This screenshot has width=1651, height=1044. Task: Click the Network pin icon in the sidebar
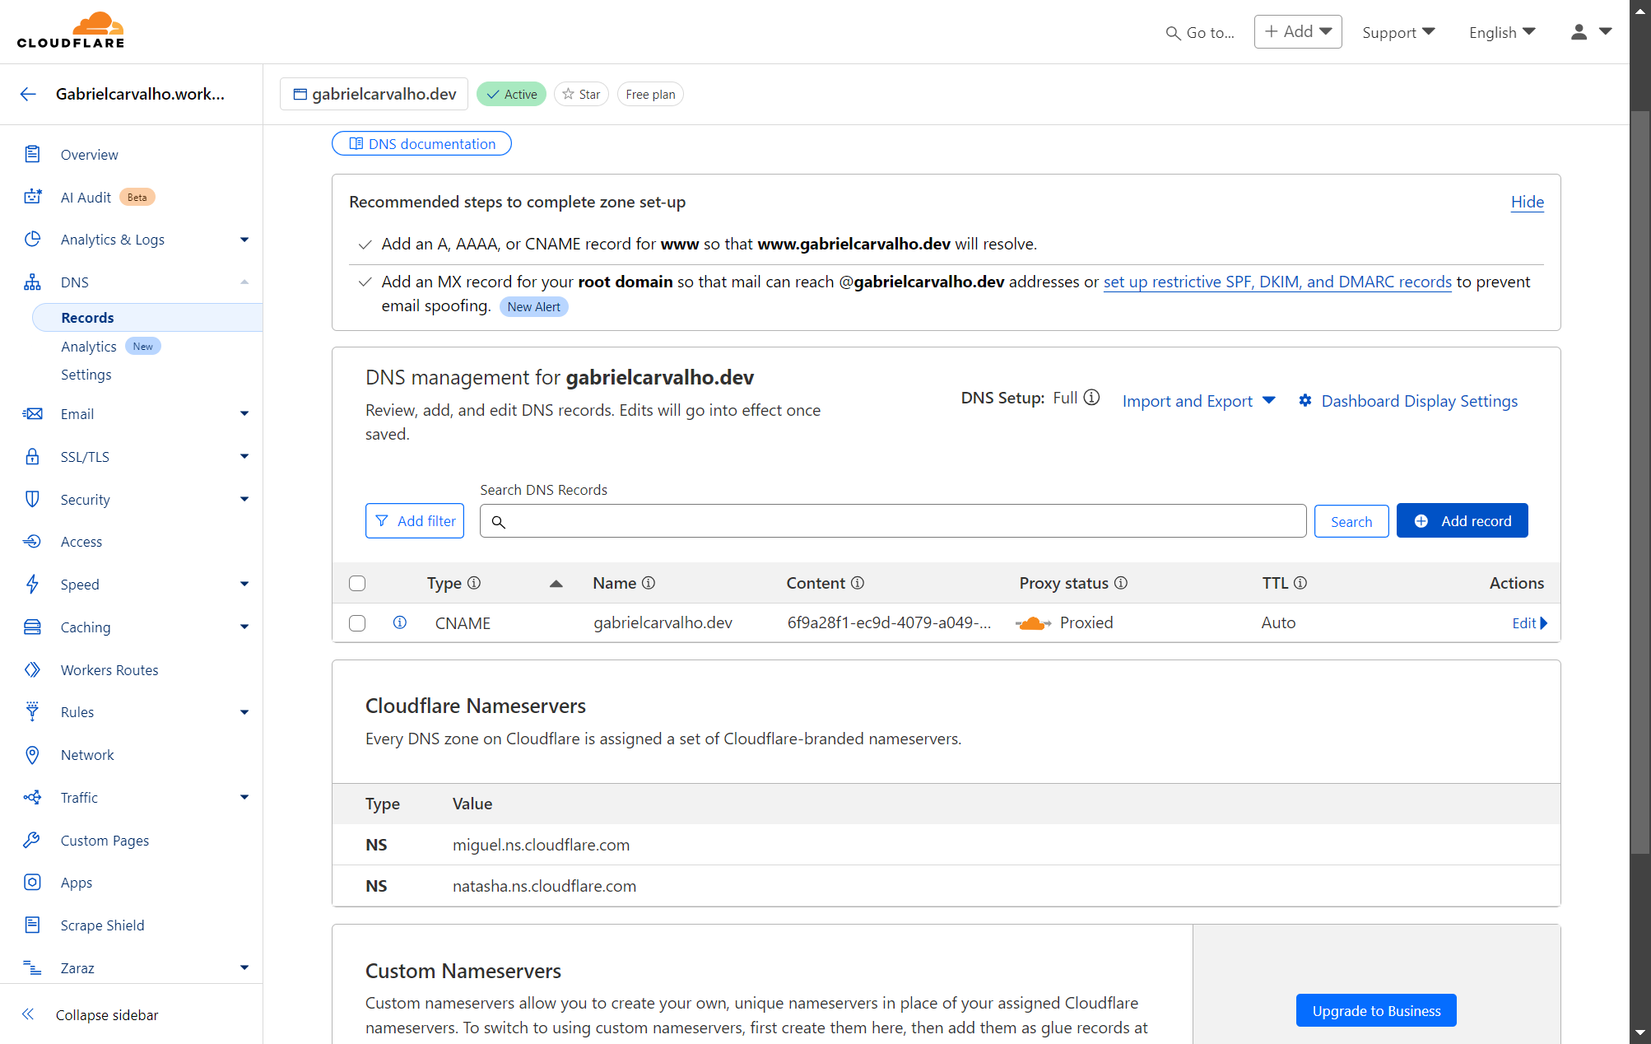point(32,755)
